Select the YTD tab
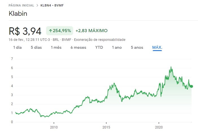Screen dimensions: 198x133 coord(99,47)
